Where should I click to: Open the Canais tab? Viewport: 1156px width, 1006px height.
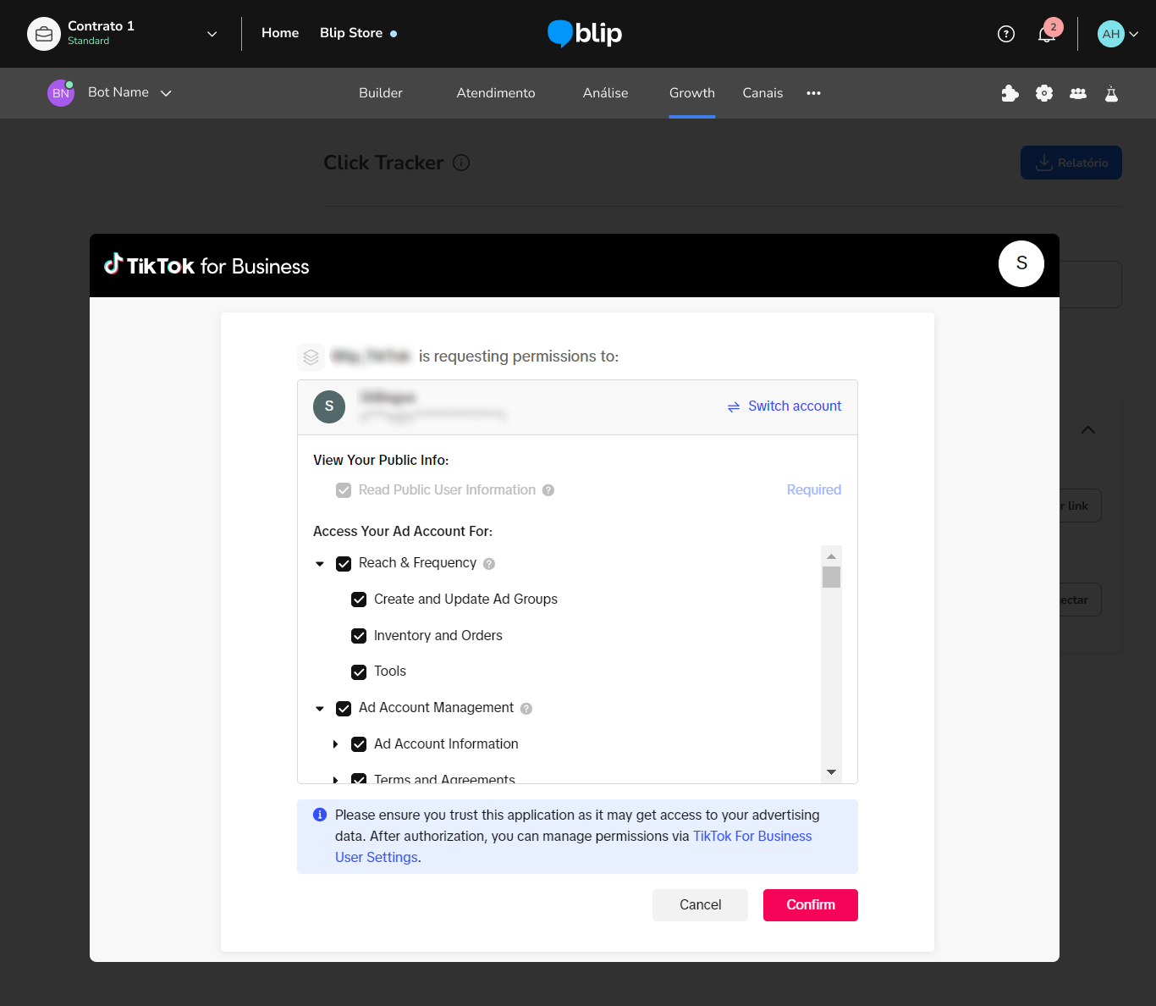point(762,93)
